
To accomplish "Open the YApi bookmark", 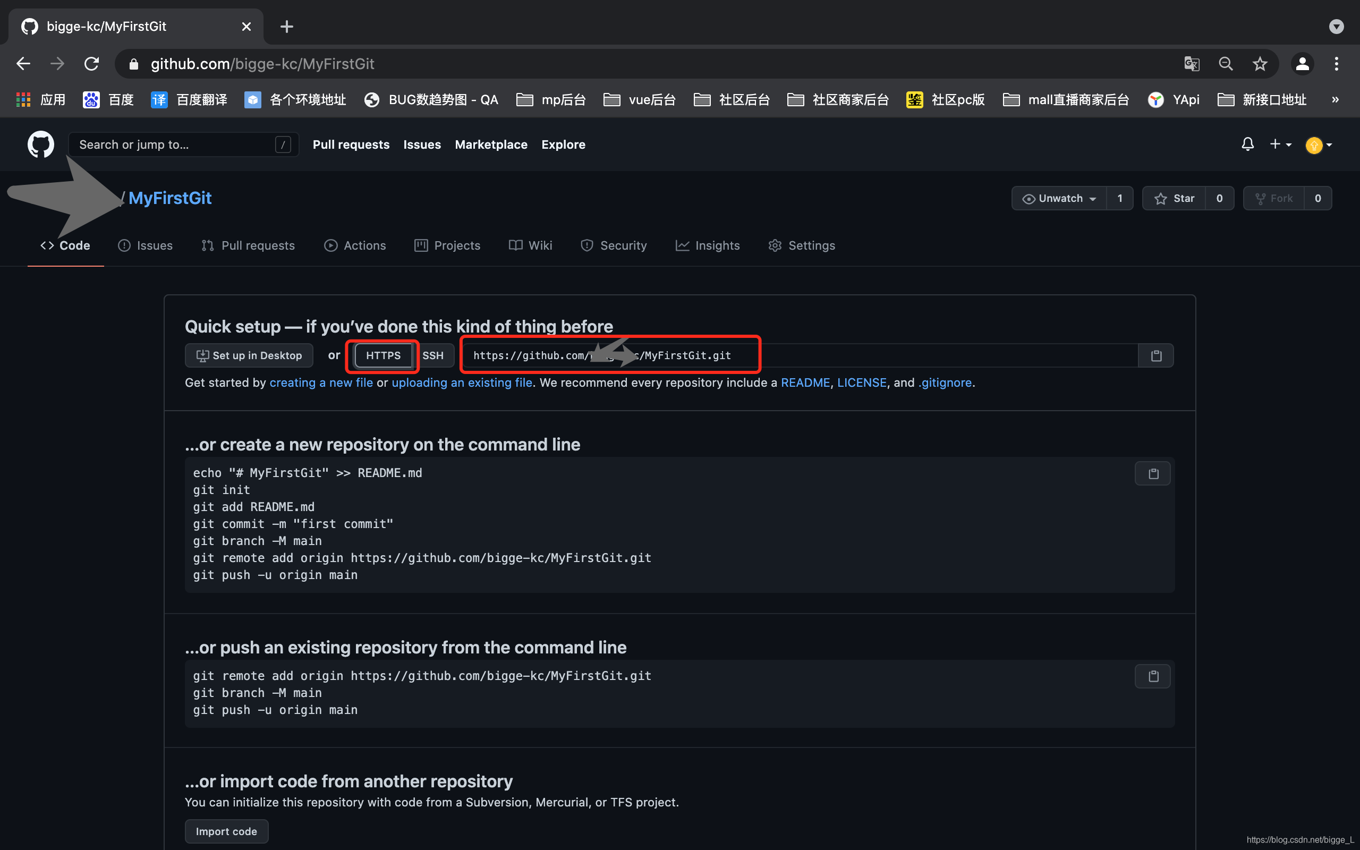I will (1174, 99).
